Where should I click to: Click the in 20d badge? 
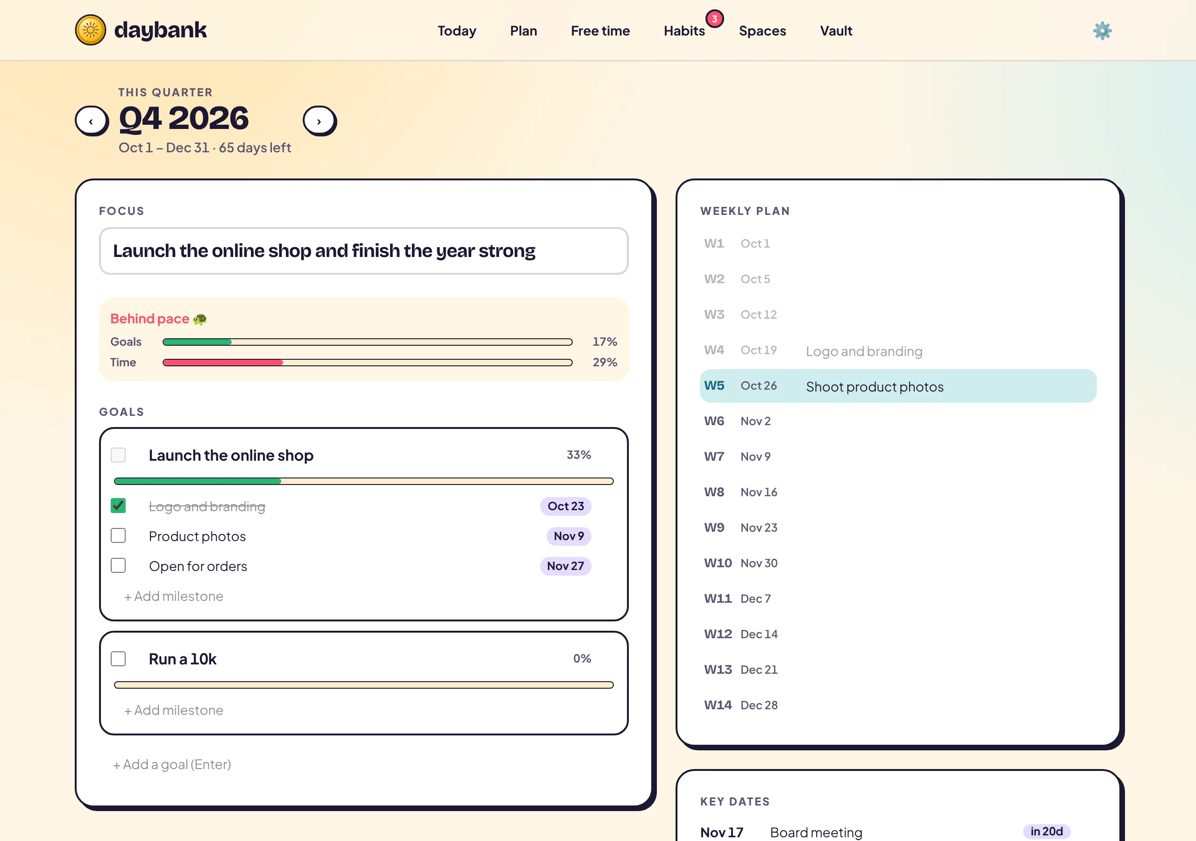pyautogui.click(x=1046, y=832)
